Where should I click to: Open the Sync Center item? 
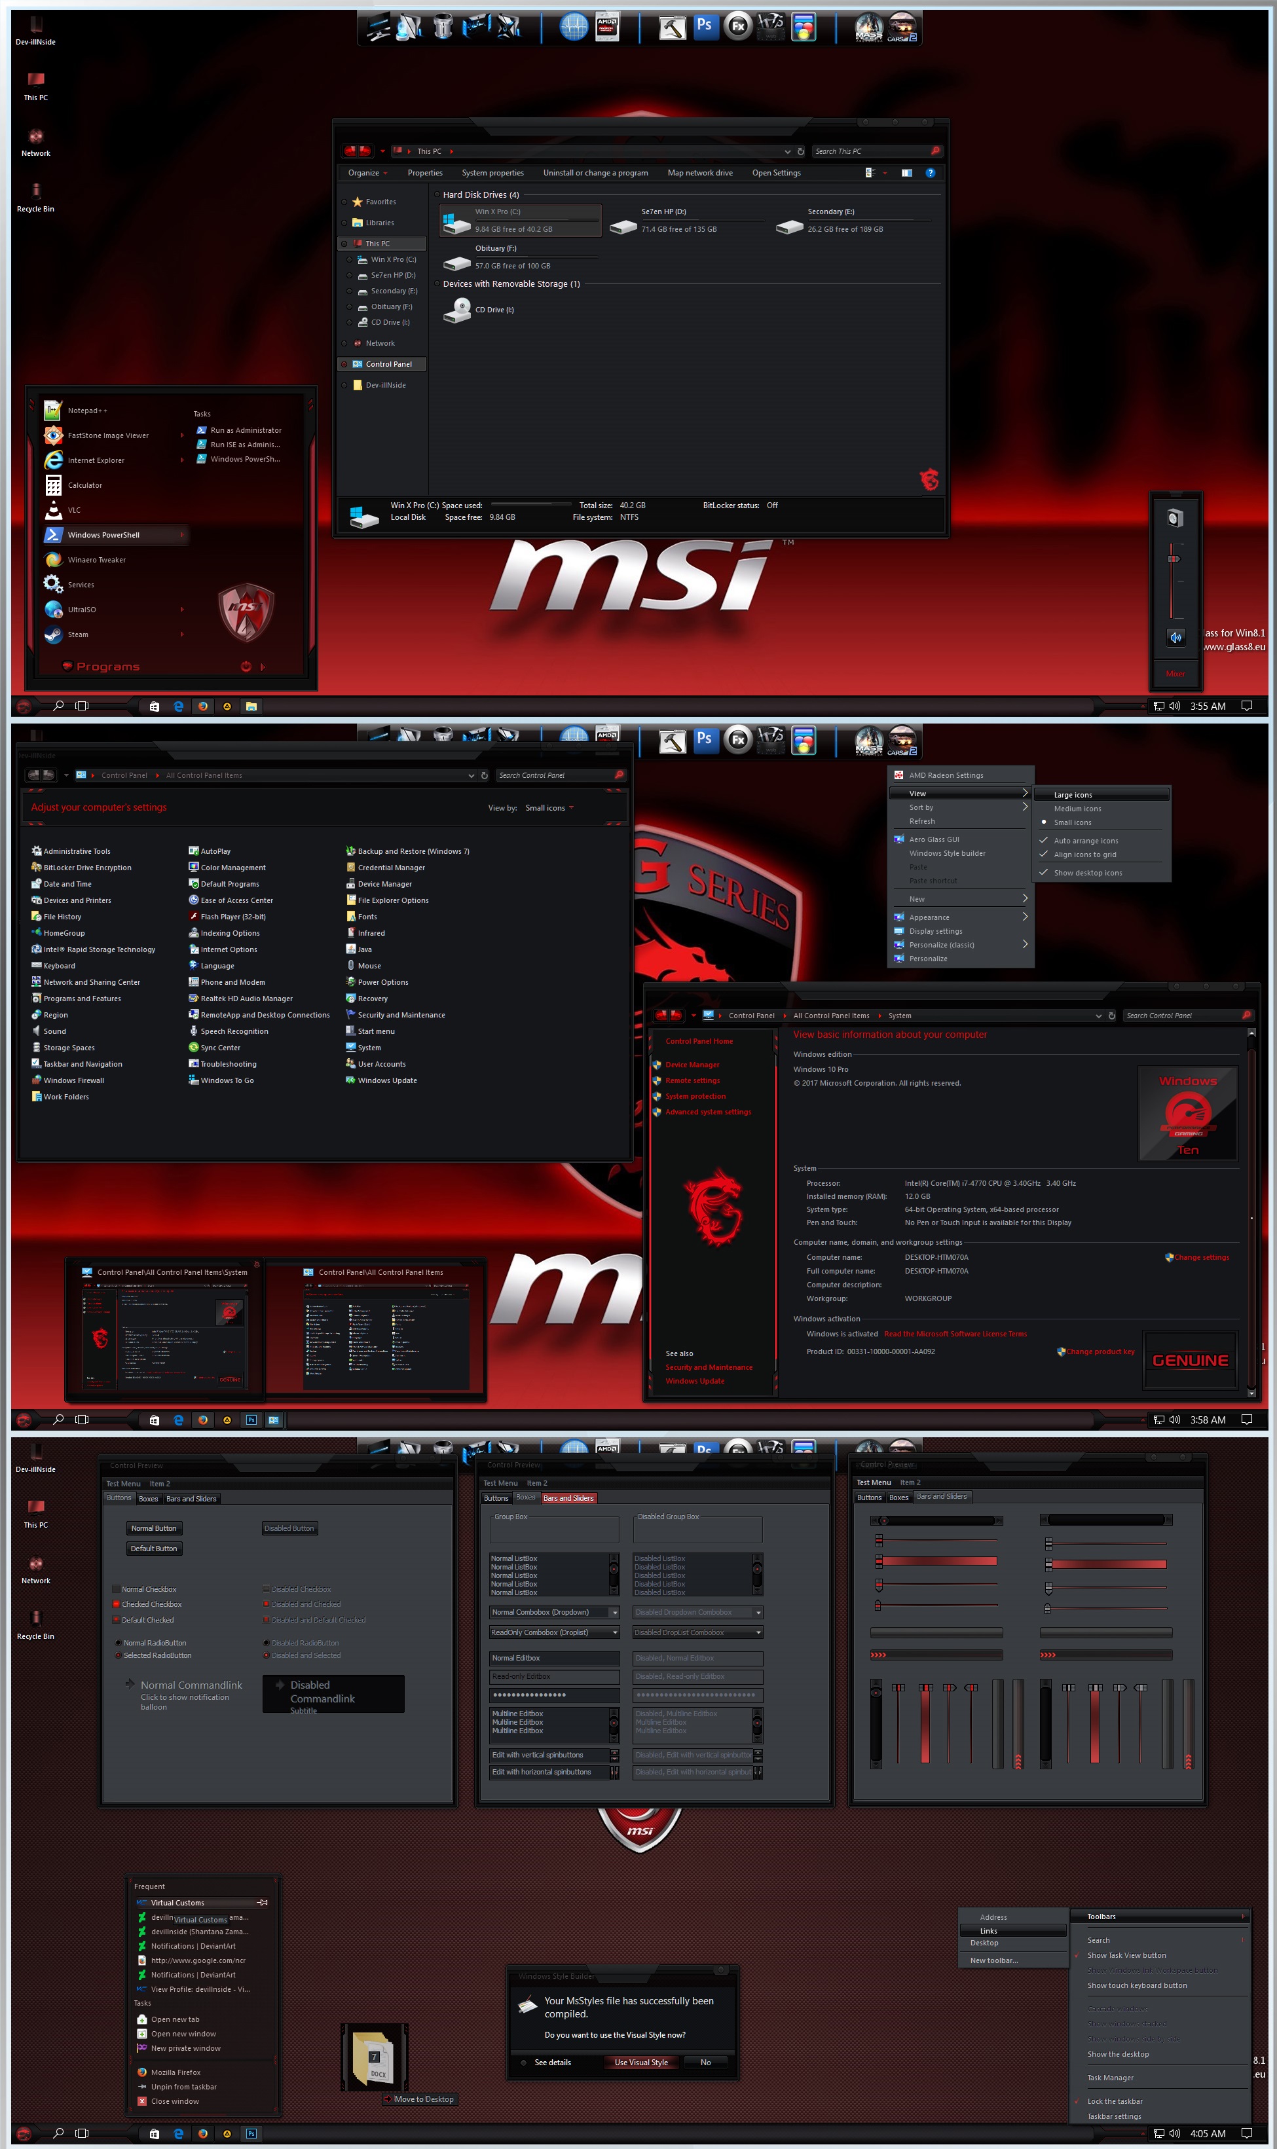(214, 1047)
